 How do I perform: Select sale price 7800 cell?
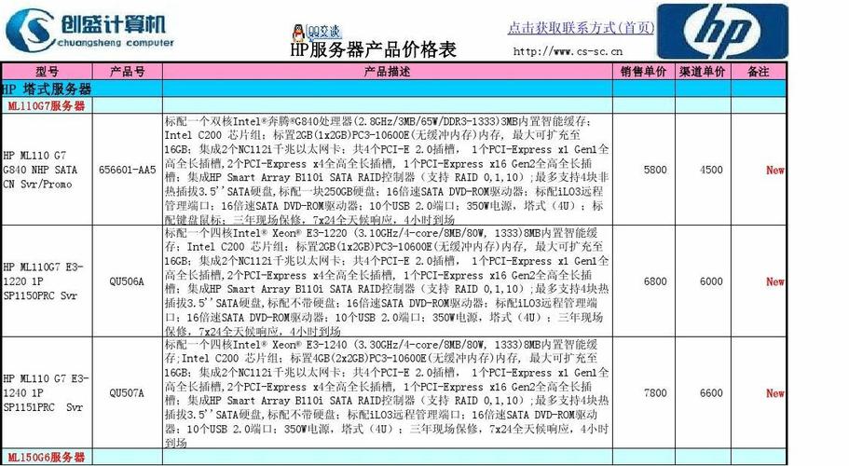(x=644, y=393)
